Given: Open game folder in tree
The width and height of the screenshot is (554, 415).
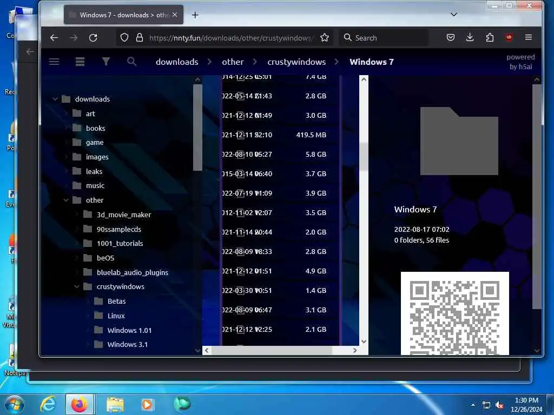Looking at the screenshot, I should (95, 143).
